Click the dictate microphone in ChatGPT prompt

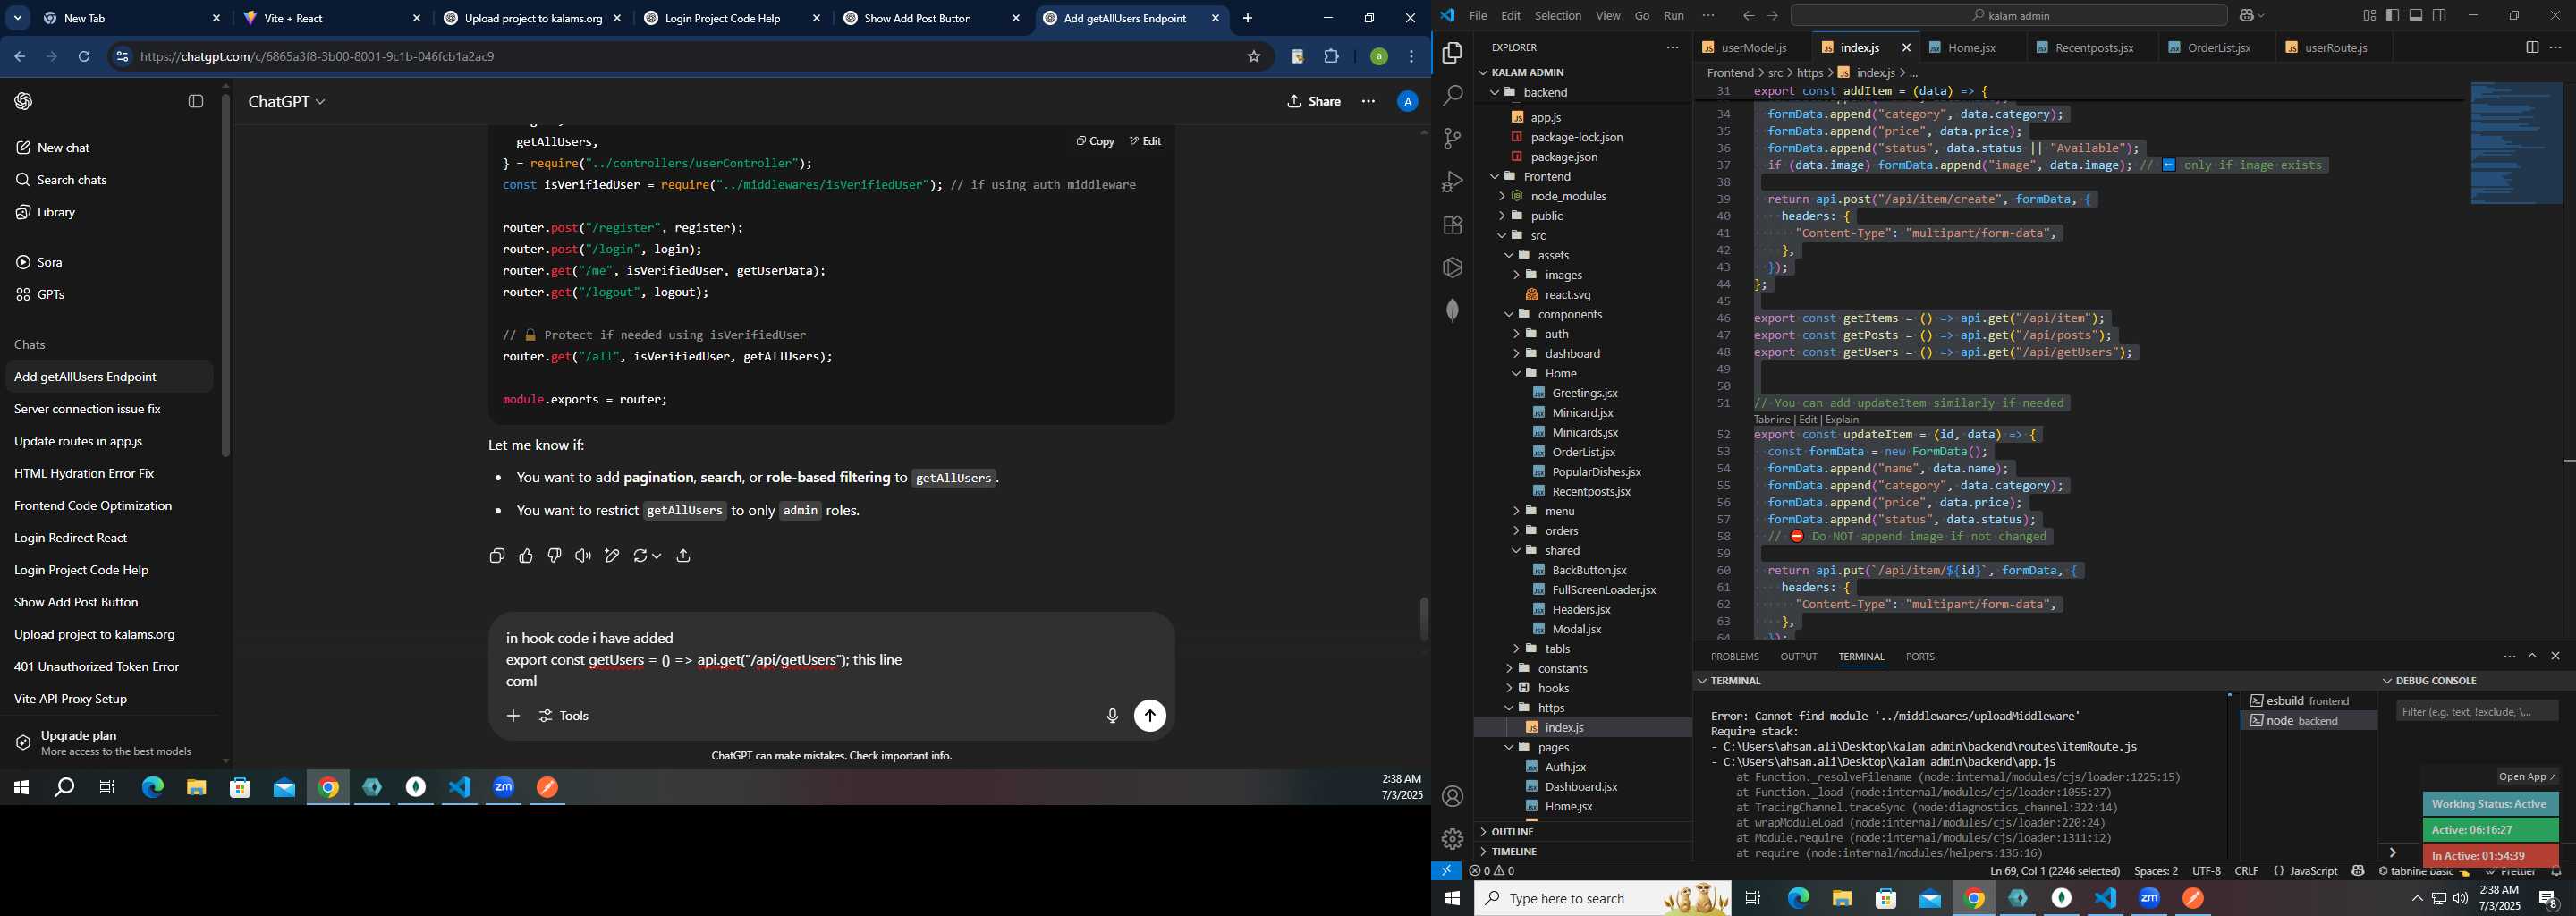tap(1112, 716)
